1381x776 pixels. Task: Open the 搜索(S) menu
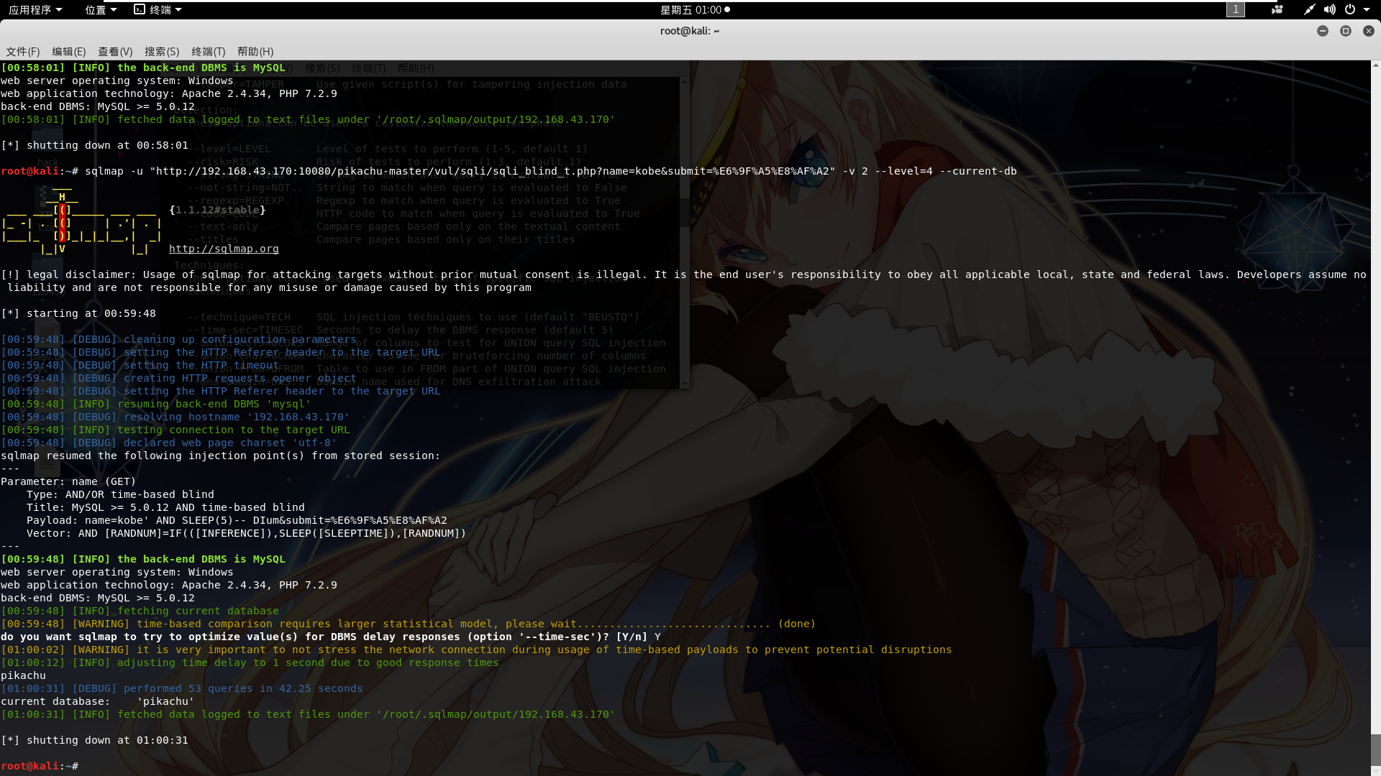pos(161,52)
